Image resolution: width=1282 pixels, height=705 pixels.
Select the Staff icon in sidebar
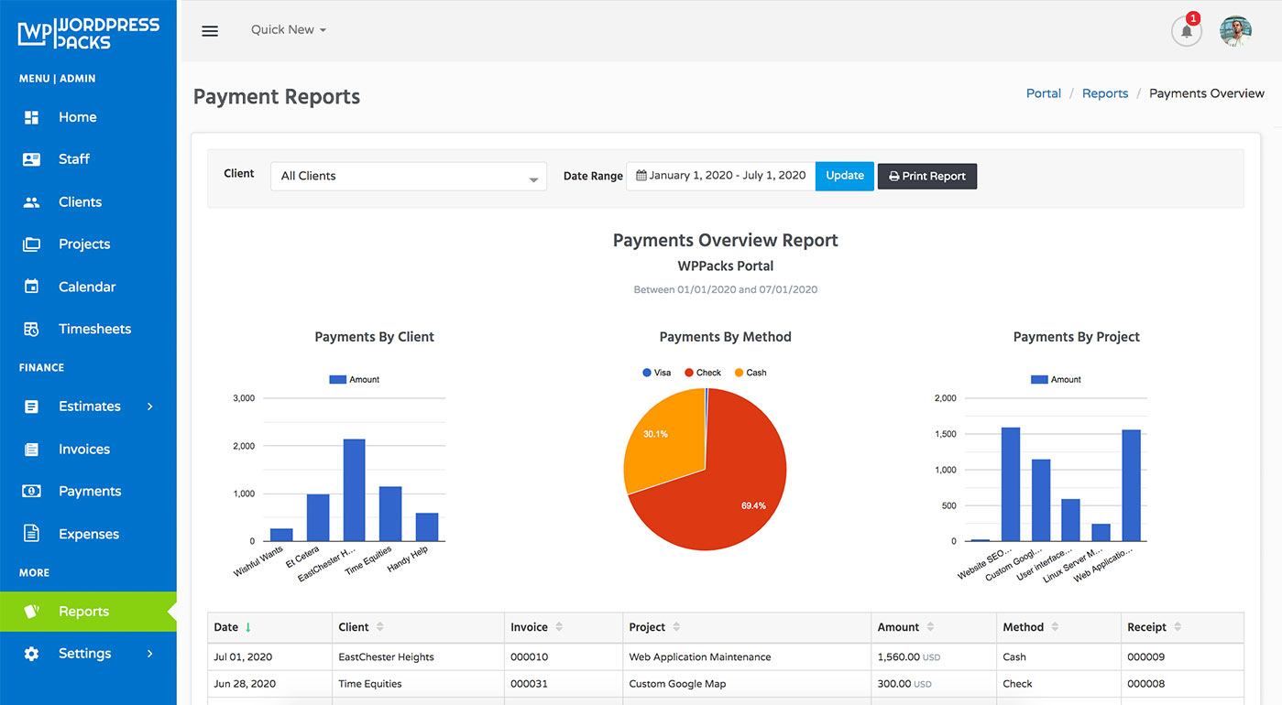tap(30, 158)
